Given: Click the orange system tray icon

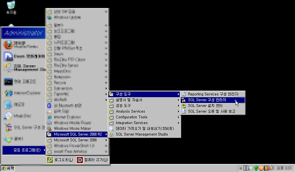Looking at the screenshot, I should 261,168.
